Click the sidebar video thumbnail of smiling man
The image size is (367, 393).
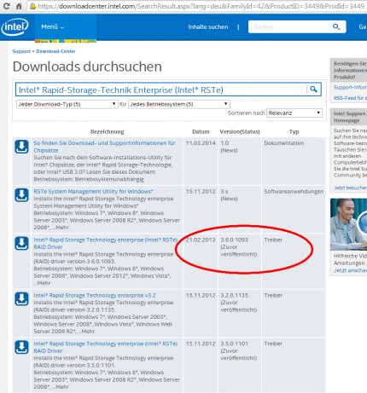[349, 224]
